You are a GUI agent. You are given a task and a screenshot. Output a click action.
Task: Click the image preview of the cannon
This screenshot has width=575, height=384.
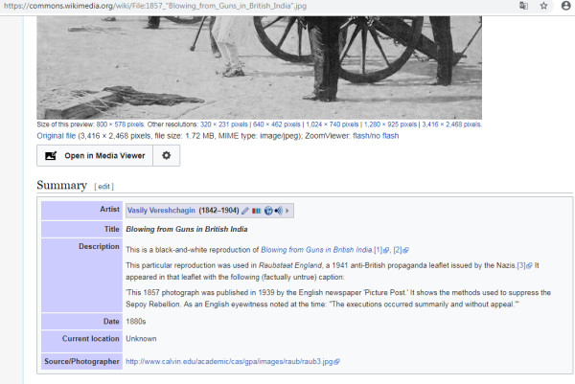tap(259, 57)
